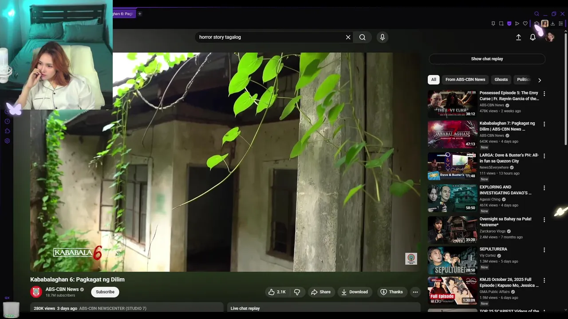Screen dimensions: 568x319
Task: Open browser easy setup sliders icon
Action: click(x=561, y=23)
